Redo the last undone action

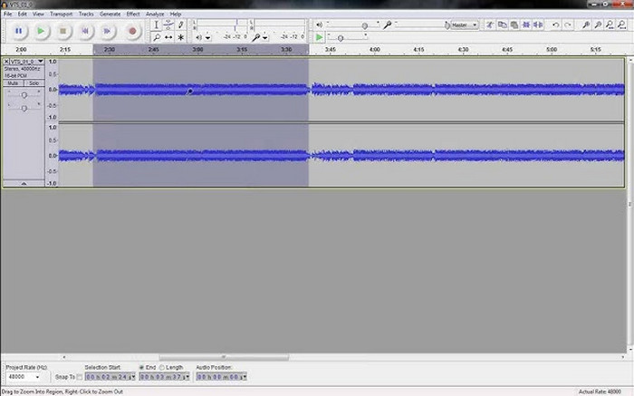point(568,25)
